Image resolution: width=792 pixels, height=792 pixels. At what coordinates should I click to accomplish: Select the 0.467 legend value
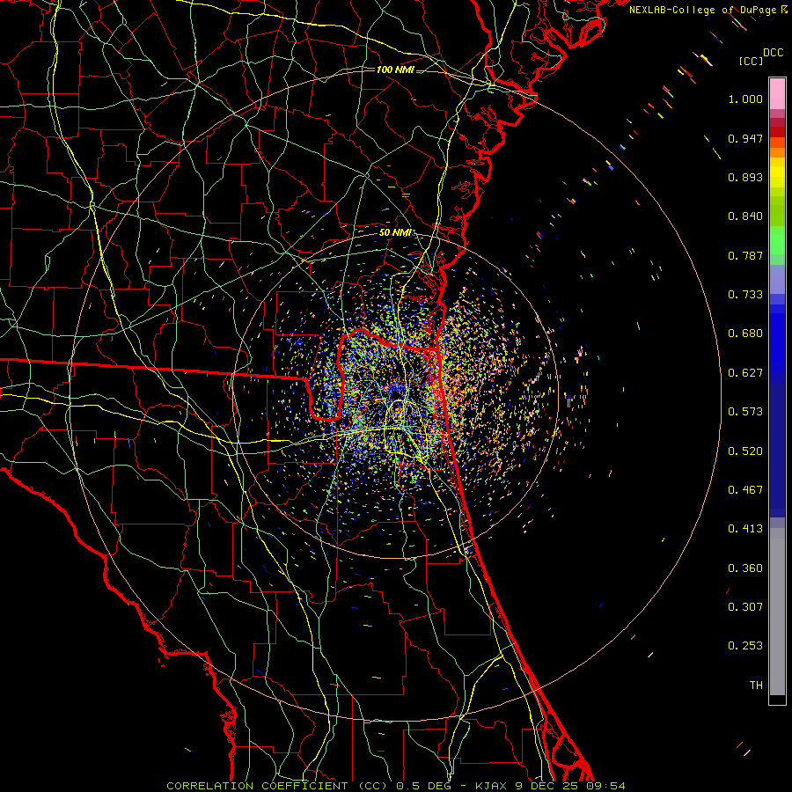coord(745,490)
